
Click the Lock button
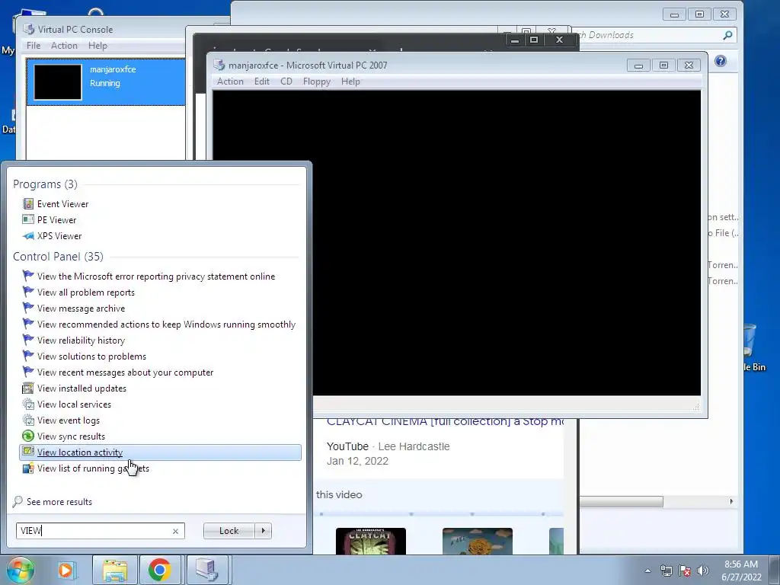pos(229,531)
